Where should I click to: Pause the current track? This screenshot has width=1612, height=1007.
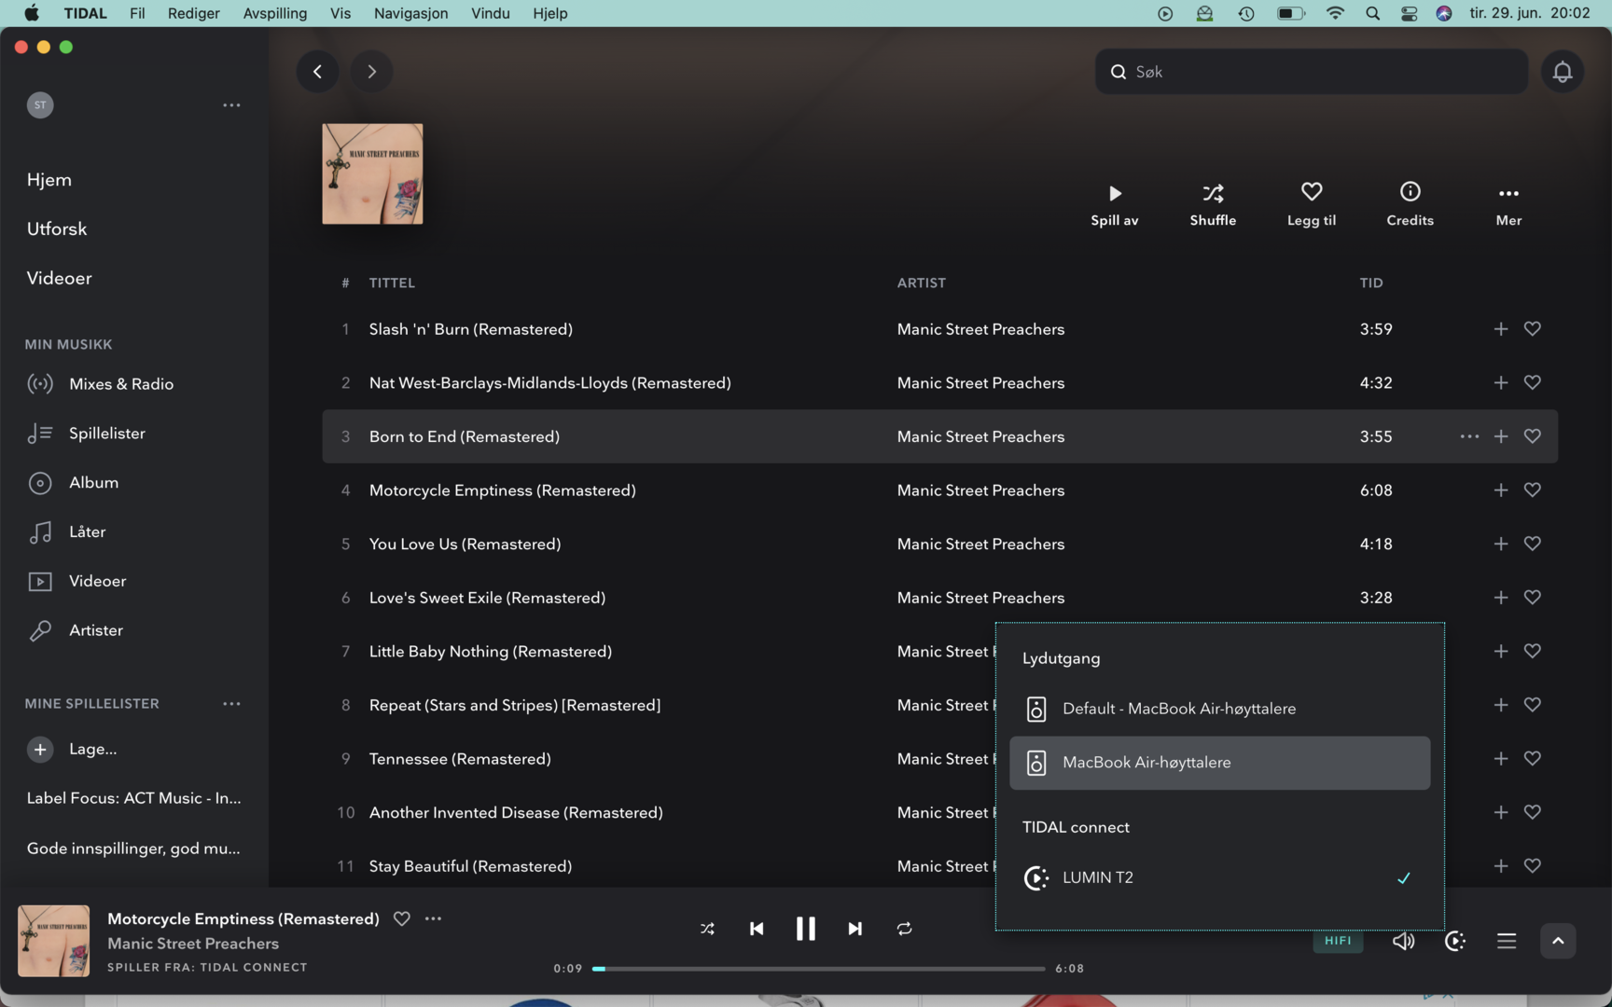coord(805,929)
